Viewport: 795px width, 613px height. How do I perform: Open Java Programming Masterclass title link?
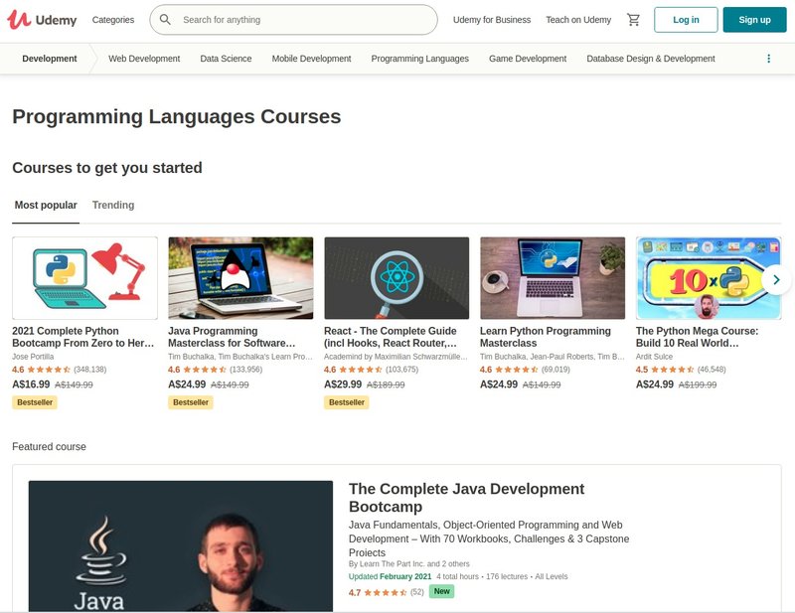coord(232,337)
